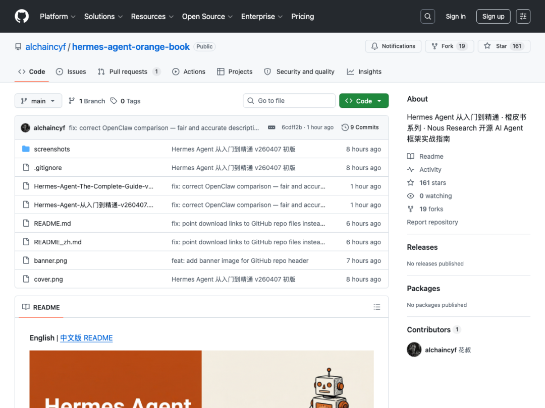Open the Pull requests tab
545x408 pixels.
click(129, 72)
